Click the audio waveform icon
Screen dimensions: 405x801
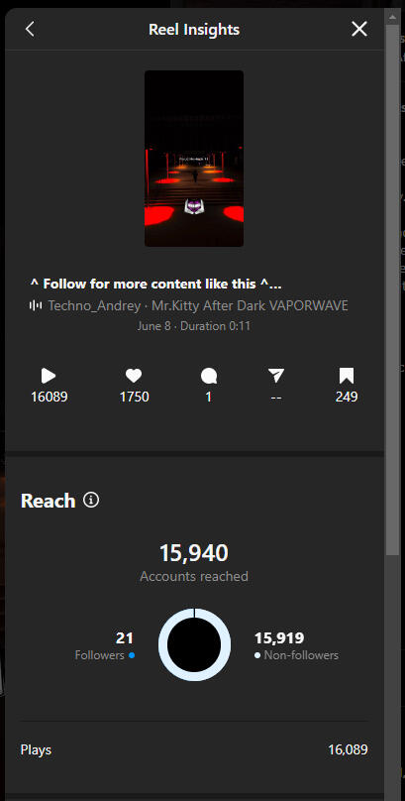pos(36,305)
